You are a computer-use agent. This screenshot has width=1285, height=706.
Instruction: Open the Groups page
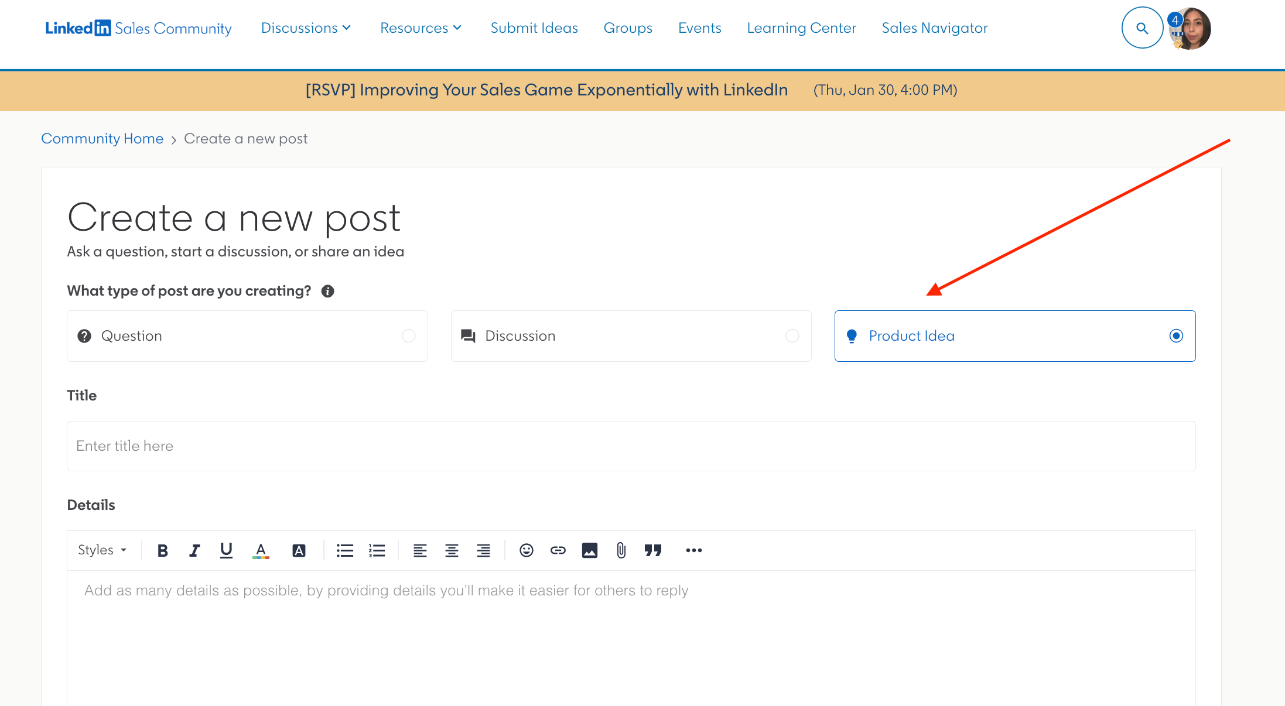628,28
